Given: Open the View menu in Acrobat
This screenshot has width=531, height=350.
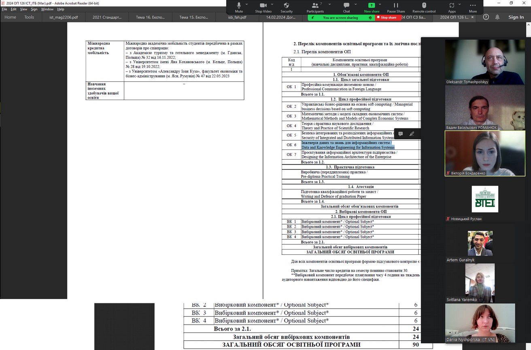Looking at the screenshot, I should click(x=24, y=9).
